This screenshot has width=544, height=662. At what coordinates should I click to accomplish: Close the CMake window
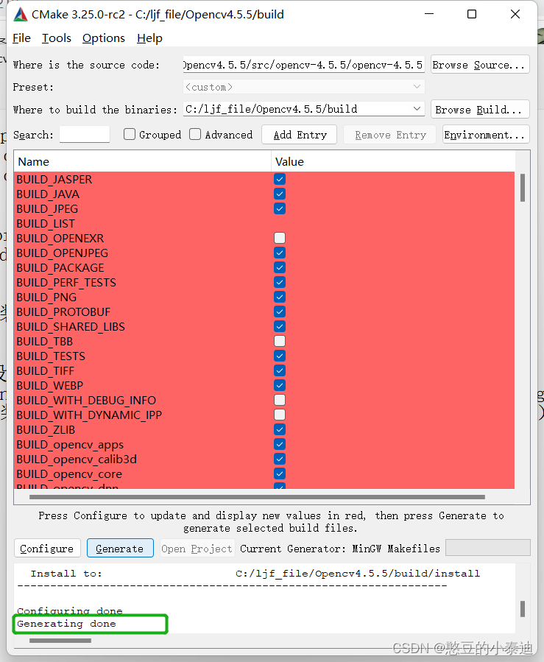[515, 14]
